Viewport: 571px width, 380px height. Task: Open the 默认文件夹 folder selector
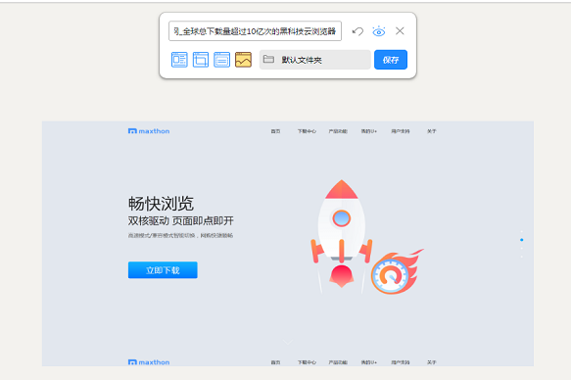tap(315, 60)
